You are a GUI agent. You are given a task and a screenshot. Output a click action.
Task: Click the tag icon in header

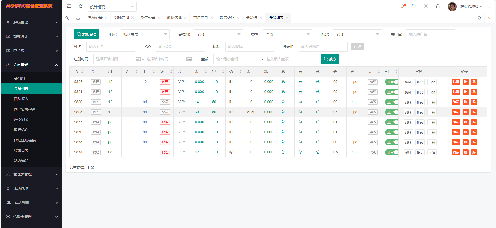(414, 6)
